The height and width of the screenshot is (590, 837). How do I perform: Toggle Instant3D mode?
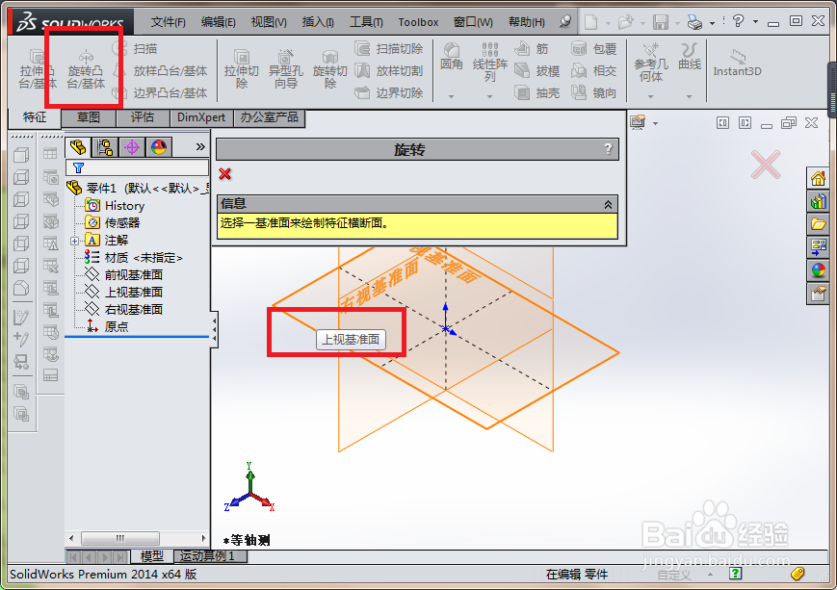(x=737, y=63)
